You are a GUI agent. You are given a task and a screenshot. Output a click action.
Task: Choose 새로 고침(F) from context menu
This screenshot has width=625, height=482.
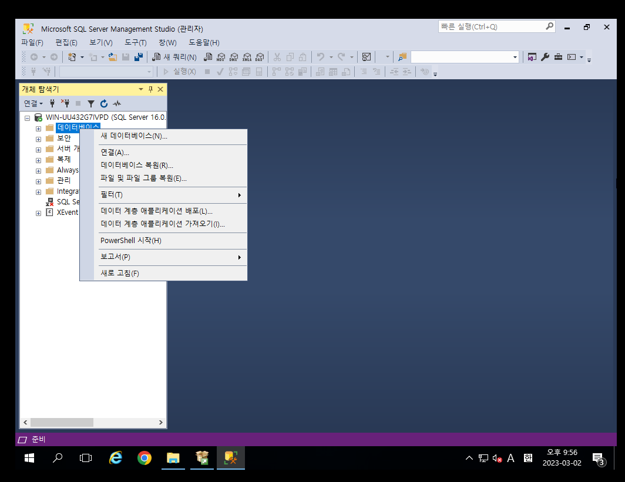(163, 273)
